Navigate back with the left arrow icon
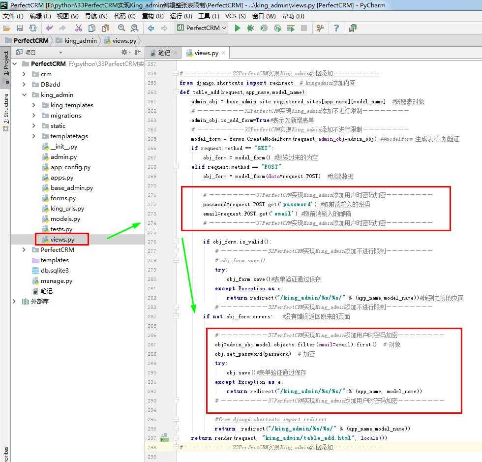Screen dimensions: 482x462 pyautogui.click(x=151, y=29)
